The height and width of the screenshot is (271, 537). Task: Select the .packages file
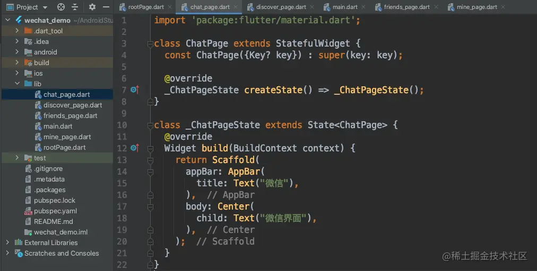click(x=57, y=189)
